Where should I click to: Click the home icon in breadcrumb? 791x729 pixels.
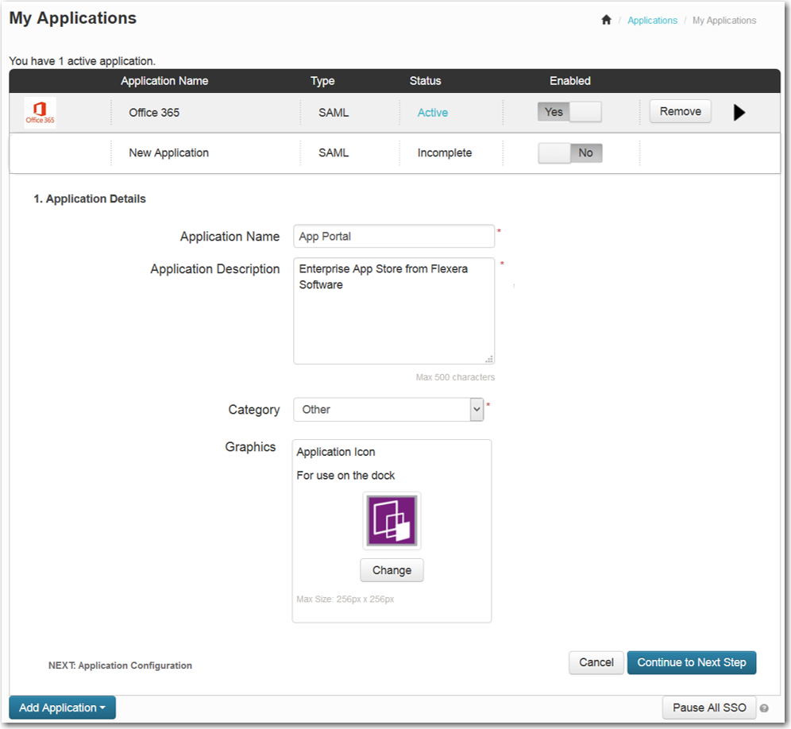(606, 21)
